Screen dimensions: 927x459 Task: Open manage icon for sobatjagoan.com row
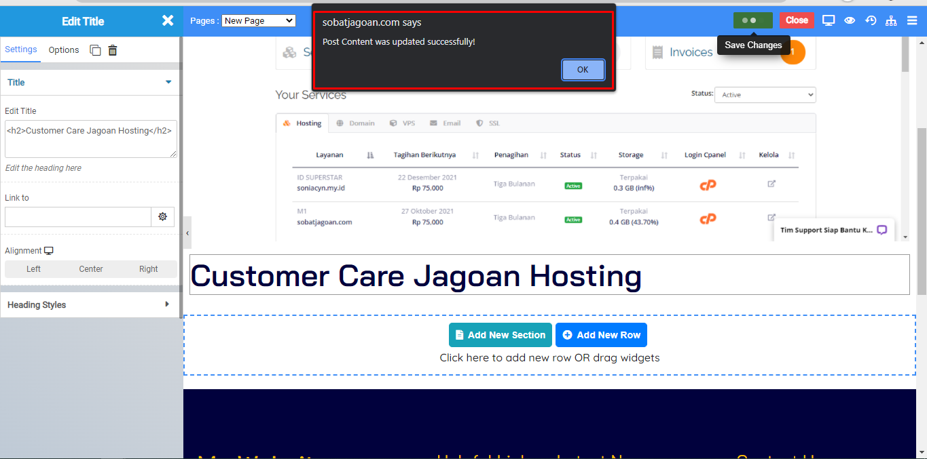click(771, 217)
